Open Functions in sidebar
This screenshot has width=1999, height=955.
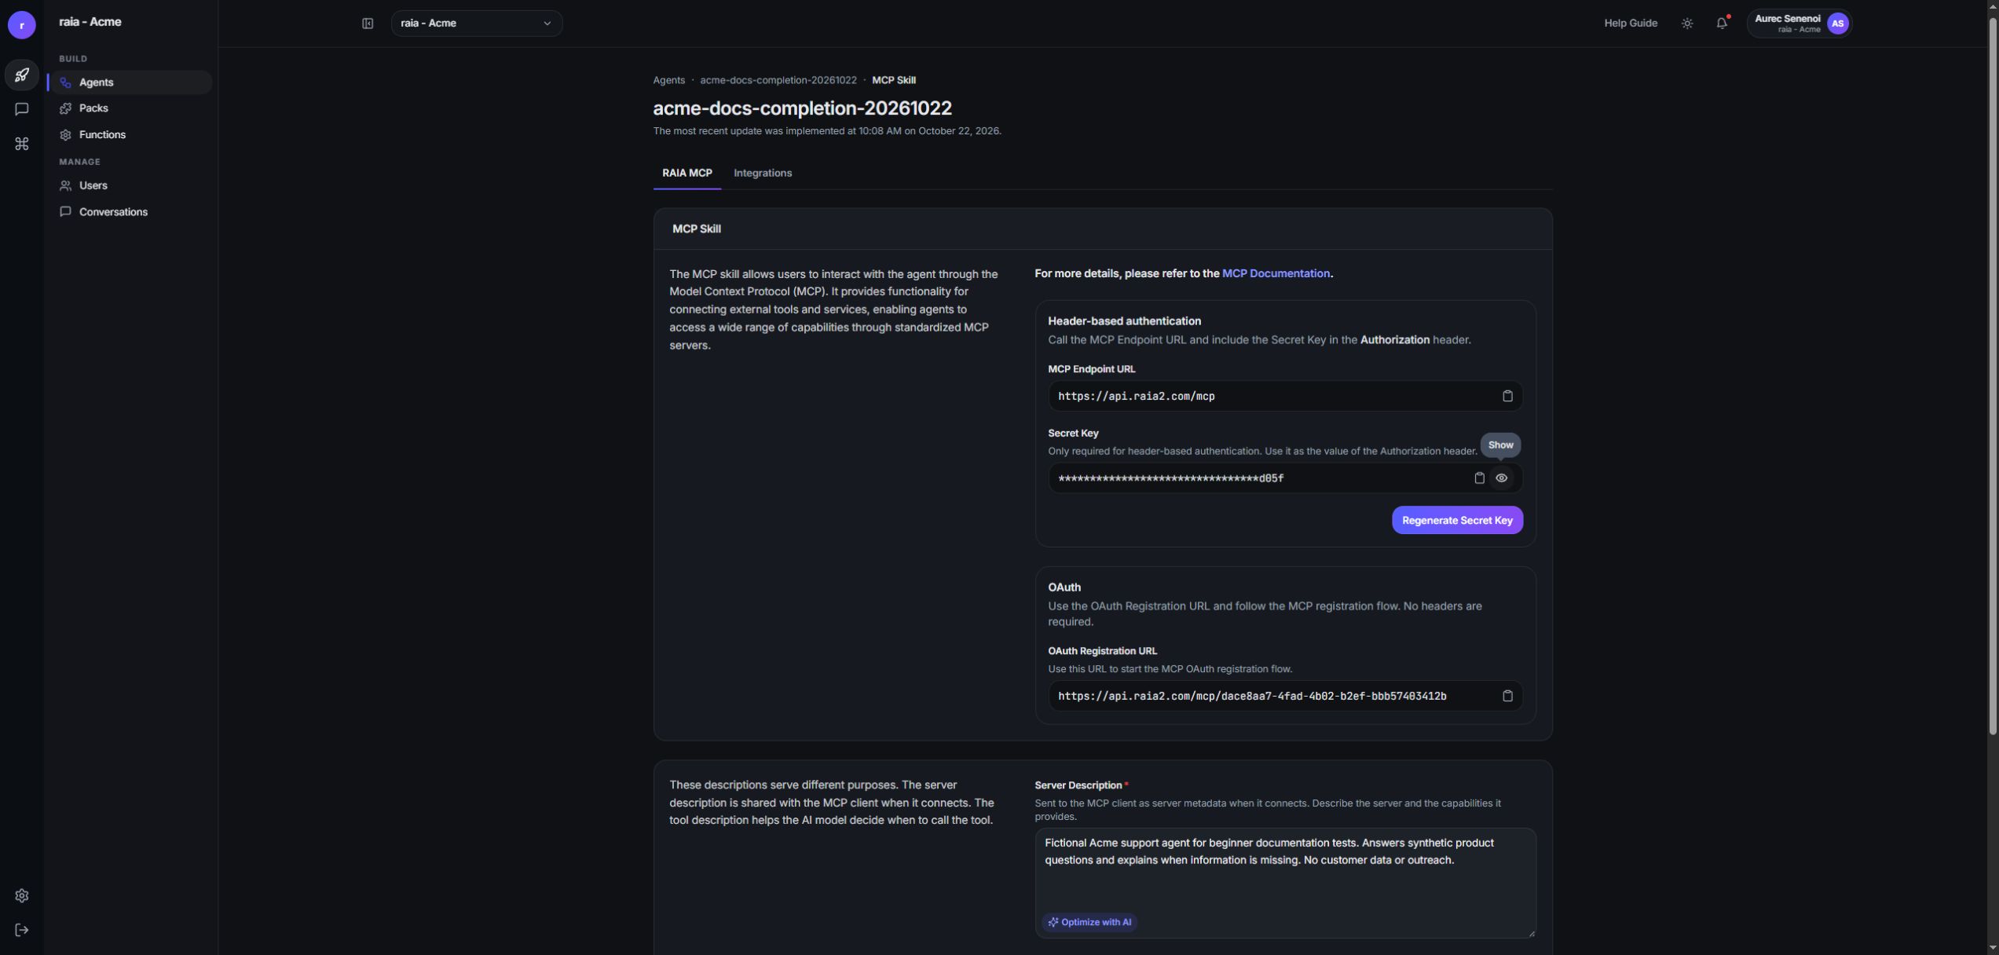(x=130, y=135)
